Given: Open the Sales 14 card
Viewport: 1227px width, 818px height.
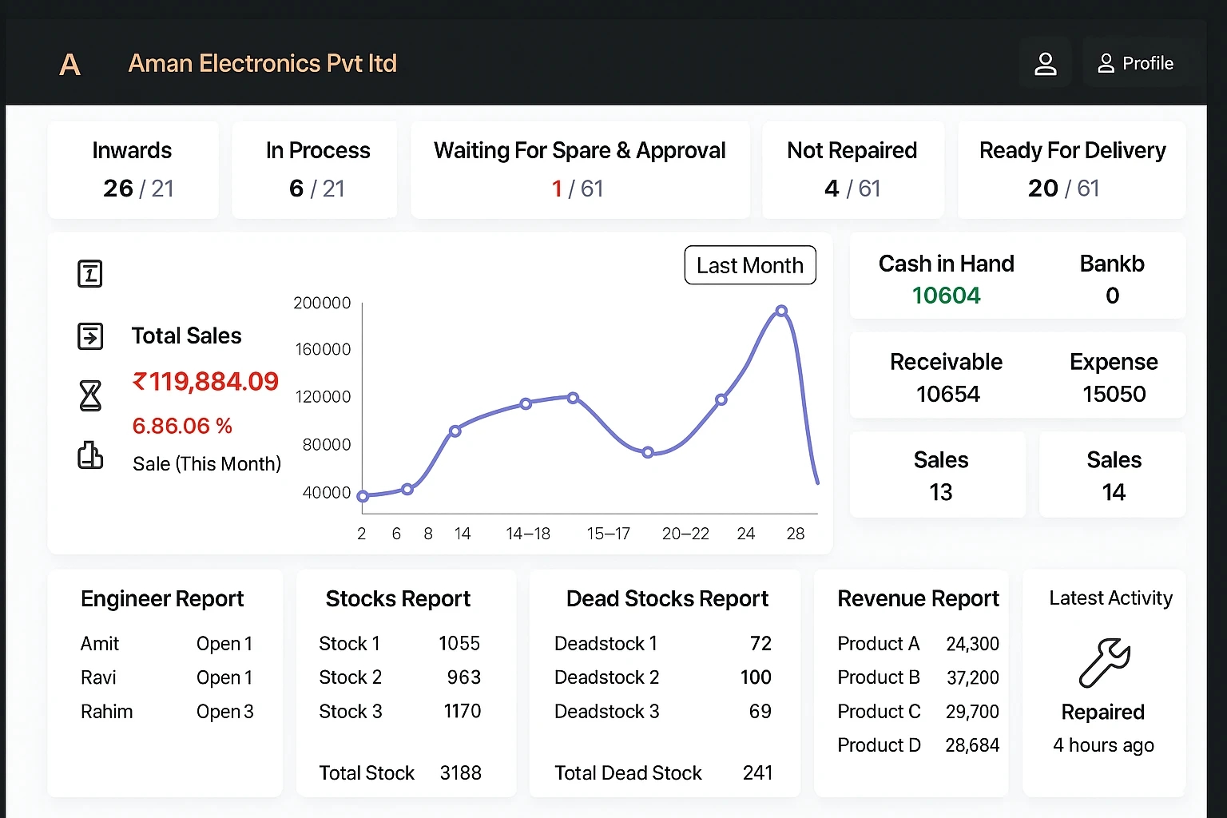Looking at the screenshot, I should [x=1112, y=475].
